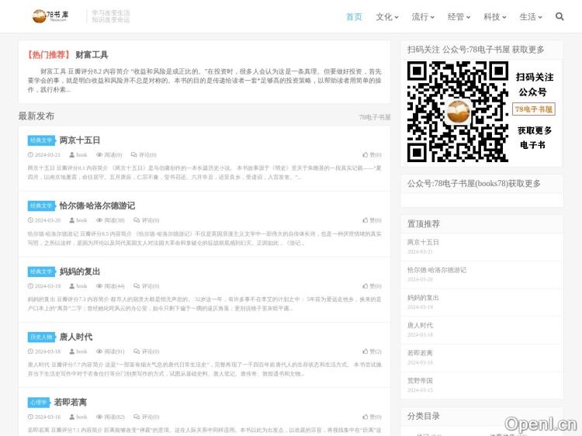
Task: Click the author book icon under 两京十五日
Action: tap(71, 154)
